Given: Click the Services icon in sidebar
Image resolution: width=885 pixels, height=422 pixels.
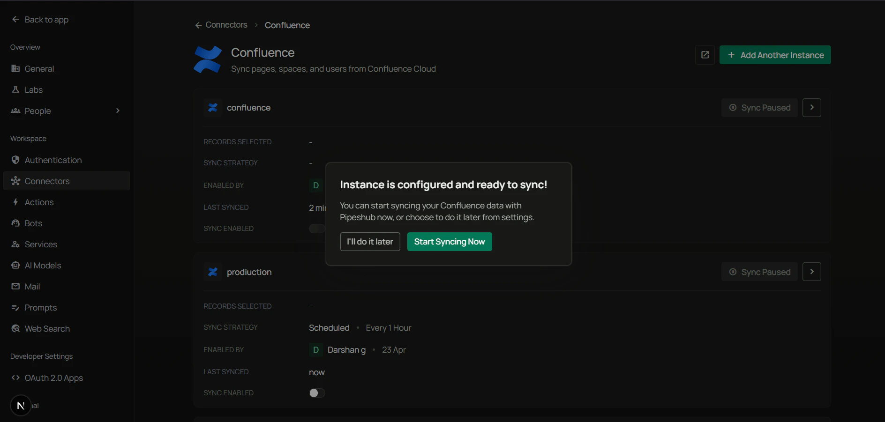Looking at the screenshot, I should 15,244.
